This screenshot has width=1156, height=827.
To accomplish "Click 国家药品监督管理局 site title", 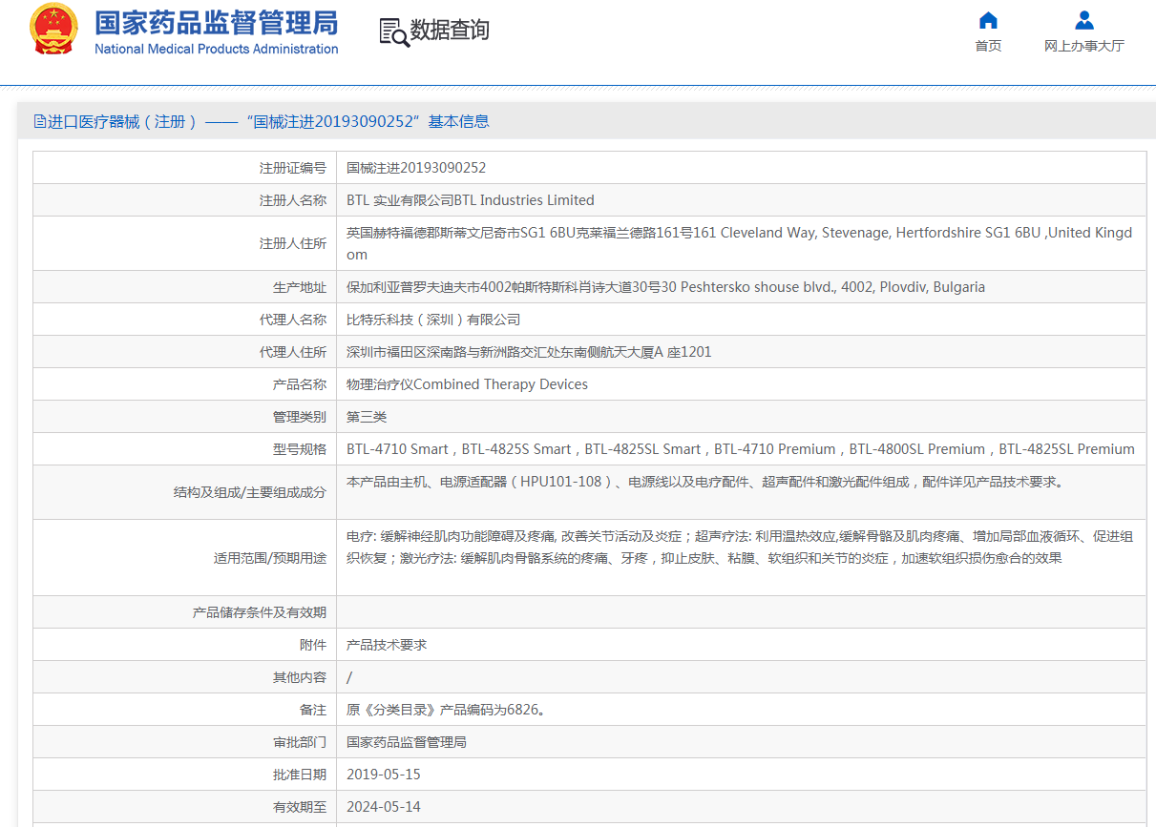I will pos(216,23).
